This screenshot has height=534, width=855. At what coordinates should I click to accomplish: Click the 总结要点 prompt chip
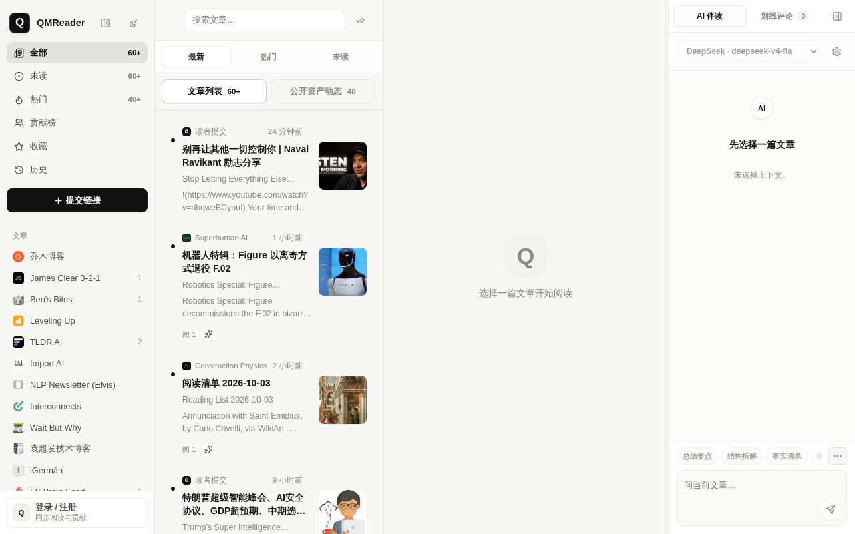pyautogui.click(x=697, y=456)
